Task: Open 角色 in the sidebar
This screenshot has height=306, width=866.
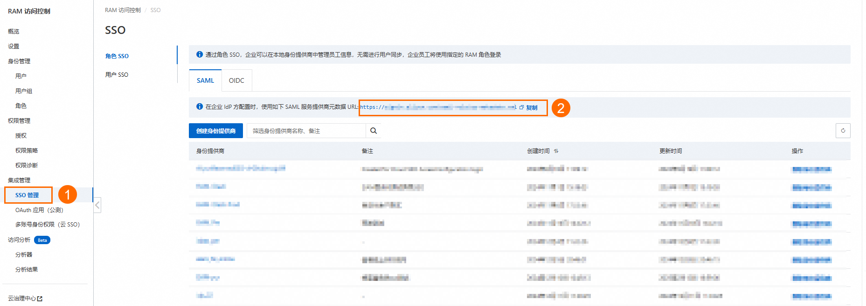Action: [21, 106]
